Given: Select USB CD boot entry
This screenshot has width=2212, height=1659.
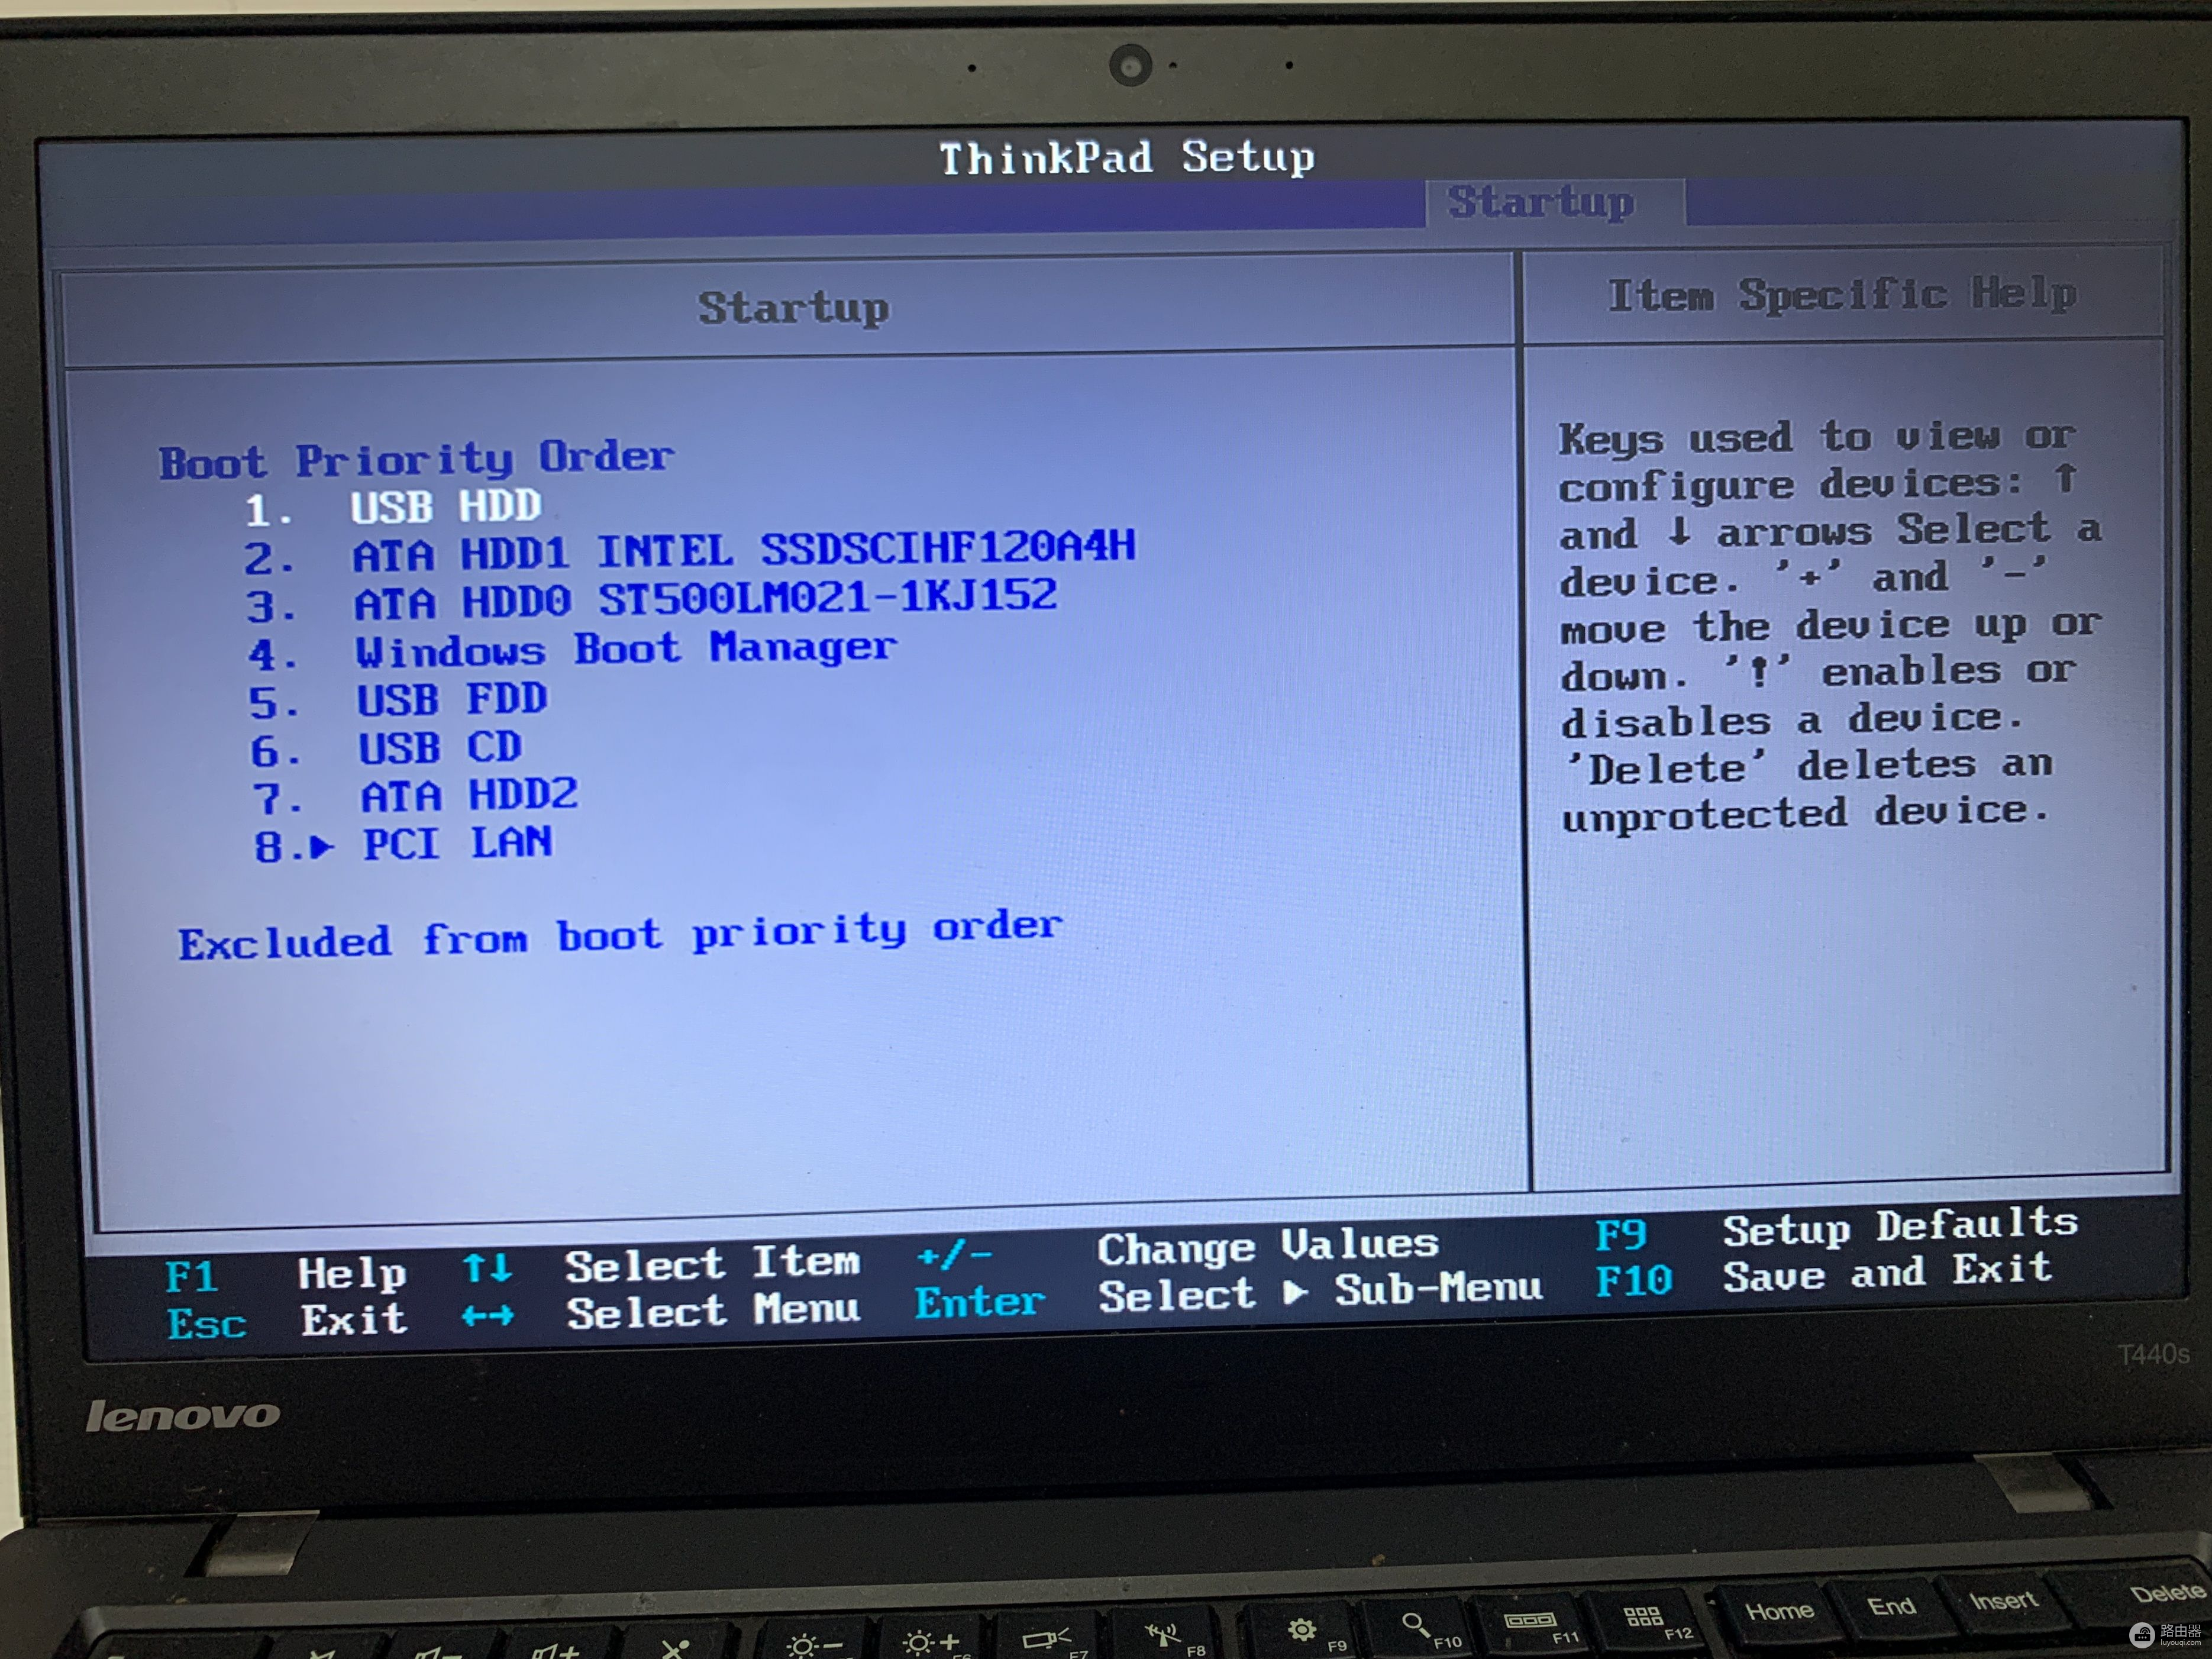Looking at the screenshot, I should pyautogui.click(x=440, y=748).
